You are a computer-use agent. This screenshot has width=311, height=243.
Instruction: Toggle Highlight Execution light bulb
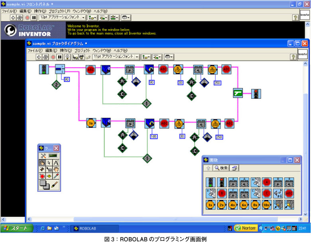pyautogui.click(x=67, y=57)
